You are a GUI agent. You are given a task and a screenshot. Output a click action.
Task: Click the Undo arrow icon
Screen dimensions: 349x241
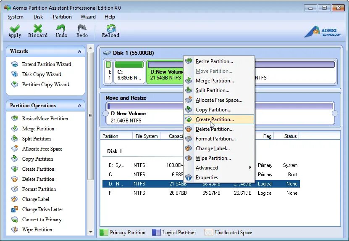pos(61,28)
